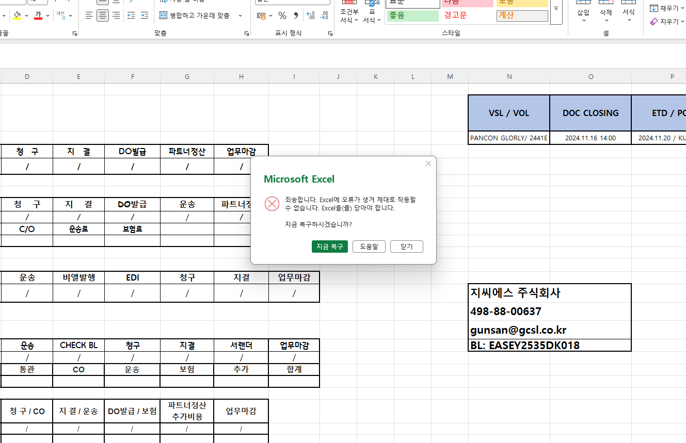Click the 통관 cell

tap(27, 369)
